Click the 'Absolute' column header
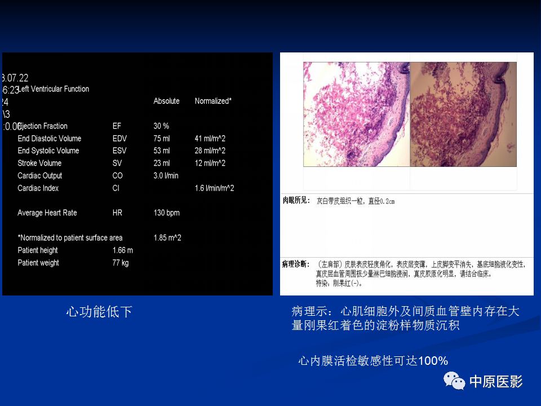 click(x=166, y=101)
